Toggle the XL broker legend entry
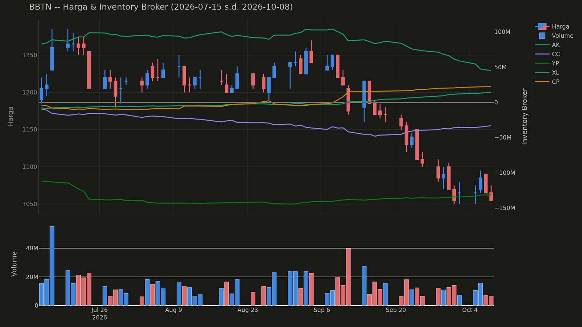 coord(547,73)
